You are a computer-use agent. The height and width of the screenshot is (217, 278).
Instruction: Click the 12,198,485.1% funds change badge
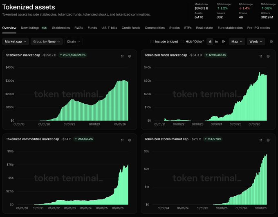click(x=216, y=55)
